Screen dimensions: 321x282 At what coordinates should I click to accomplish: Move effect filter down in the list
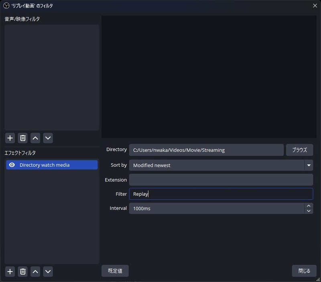pyautogui.click(x=48, y=272)
